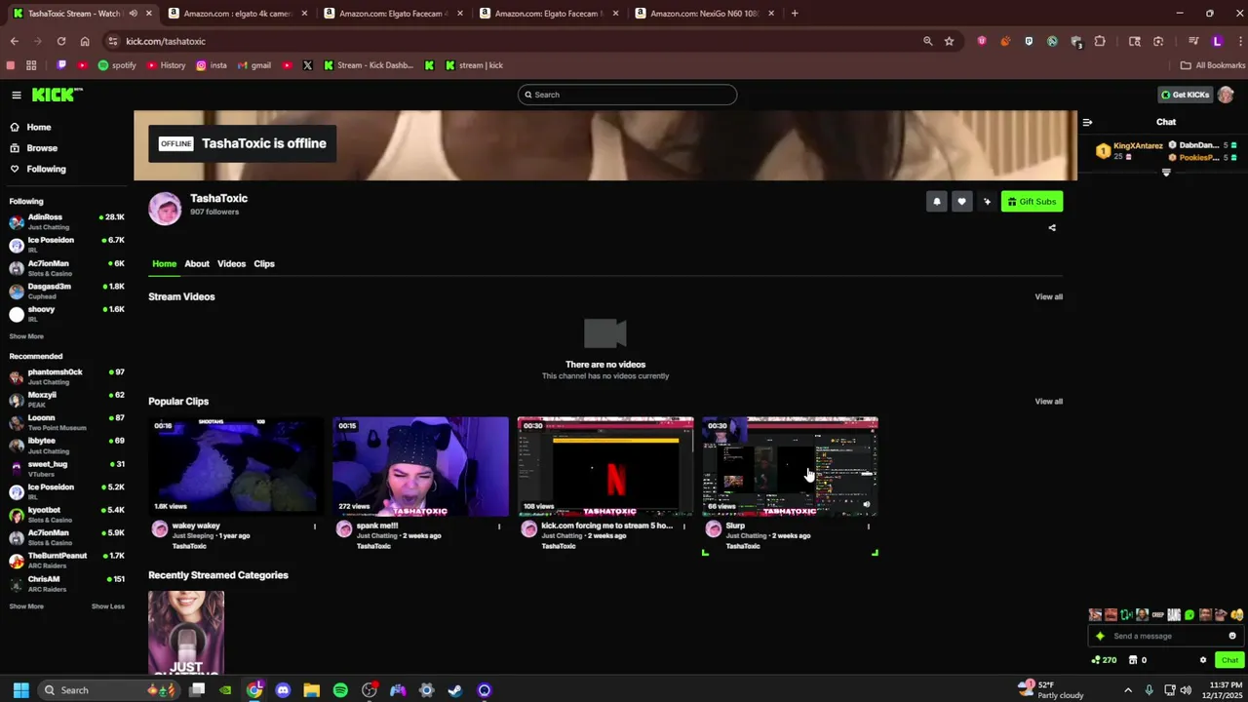Viewport: 1248px width, 702px height.
Task: Open Spotify from Windows taskbar
Action: point(340,690)
